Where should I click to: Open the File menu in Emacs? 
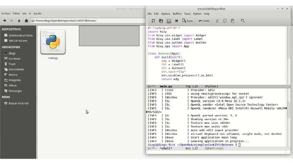point(149,14)
